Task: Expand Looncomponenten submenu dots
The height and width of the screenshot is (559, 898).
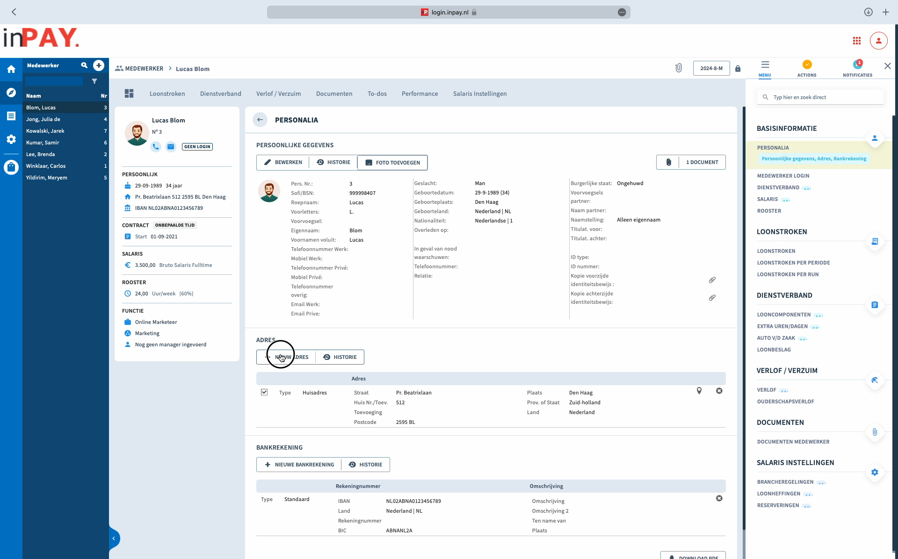Action: coord(818,315)
